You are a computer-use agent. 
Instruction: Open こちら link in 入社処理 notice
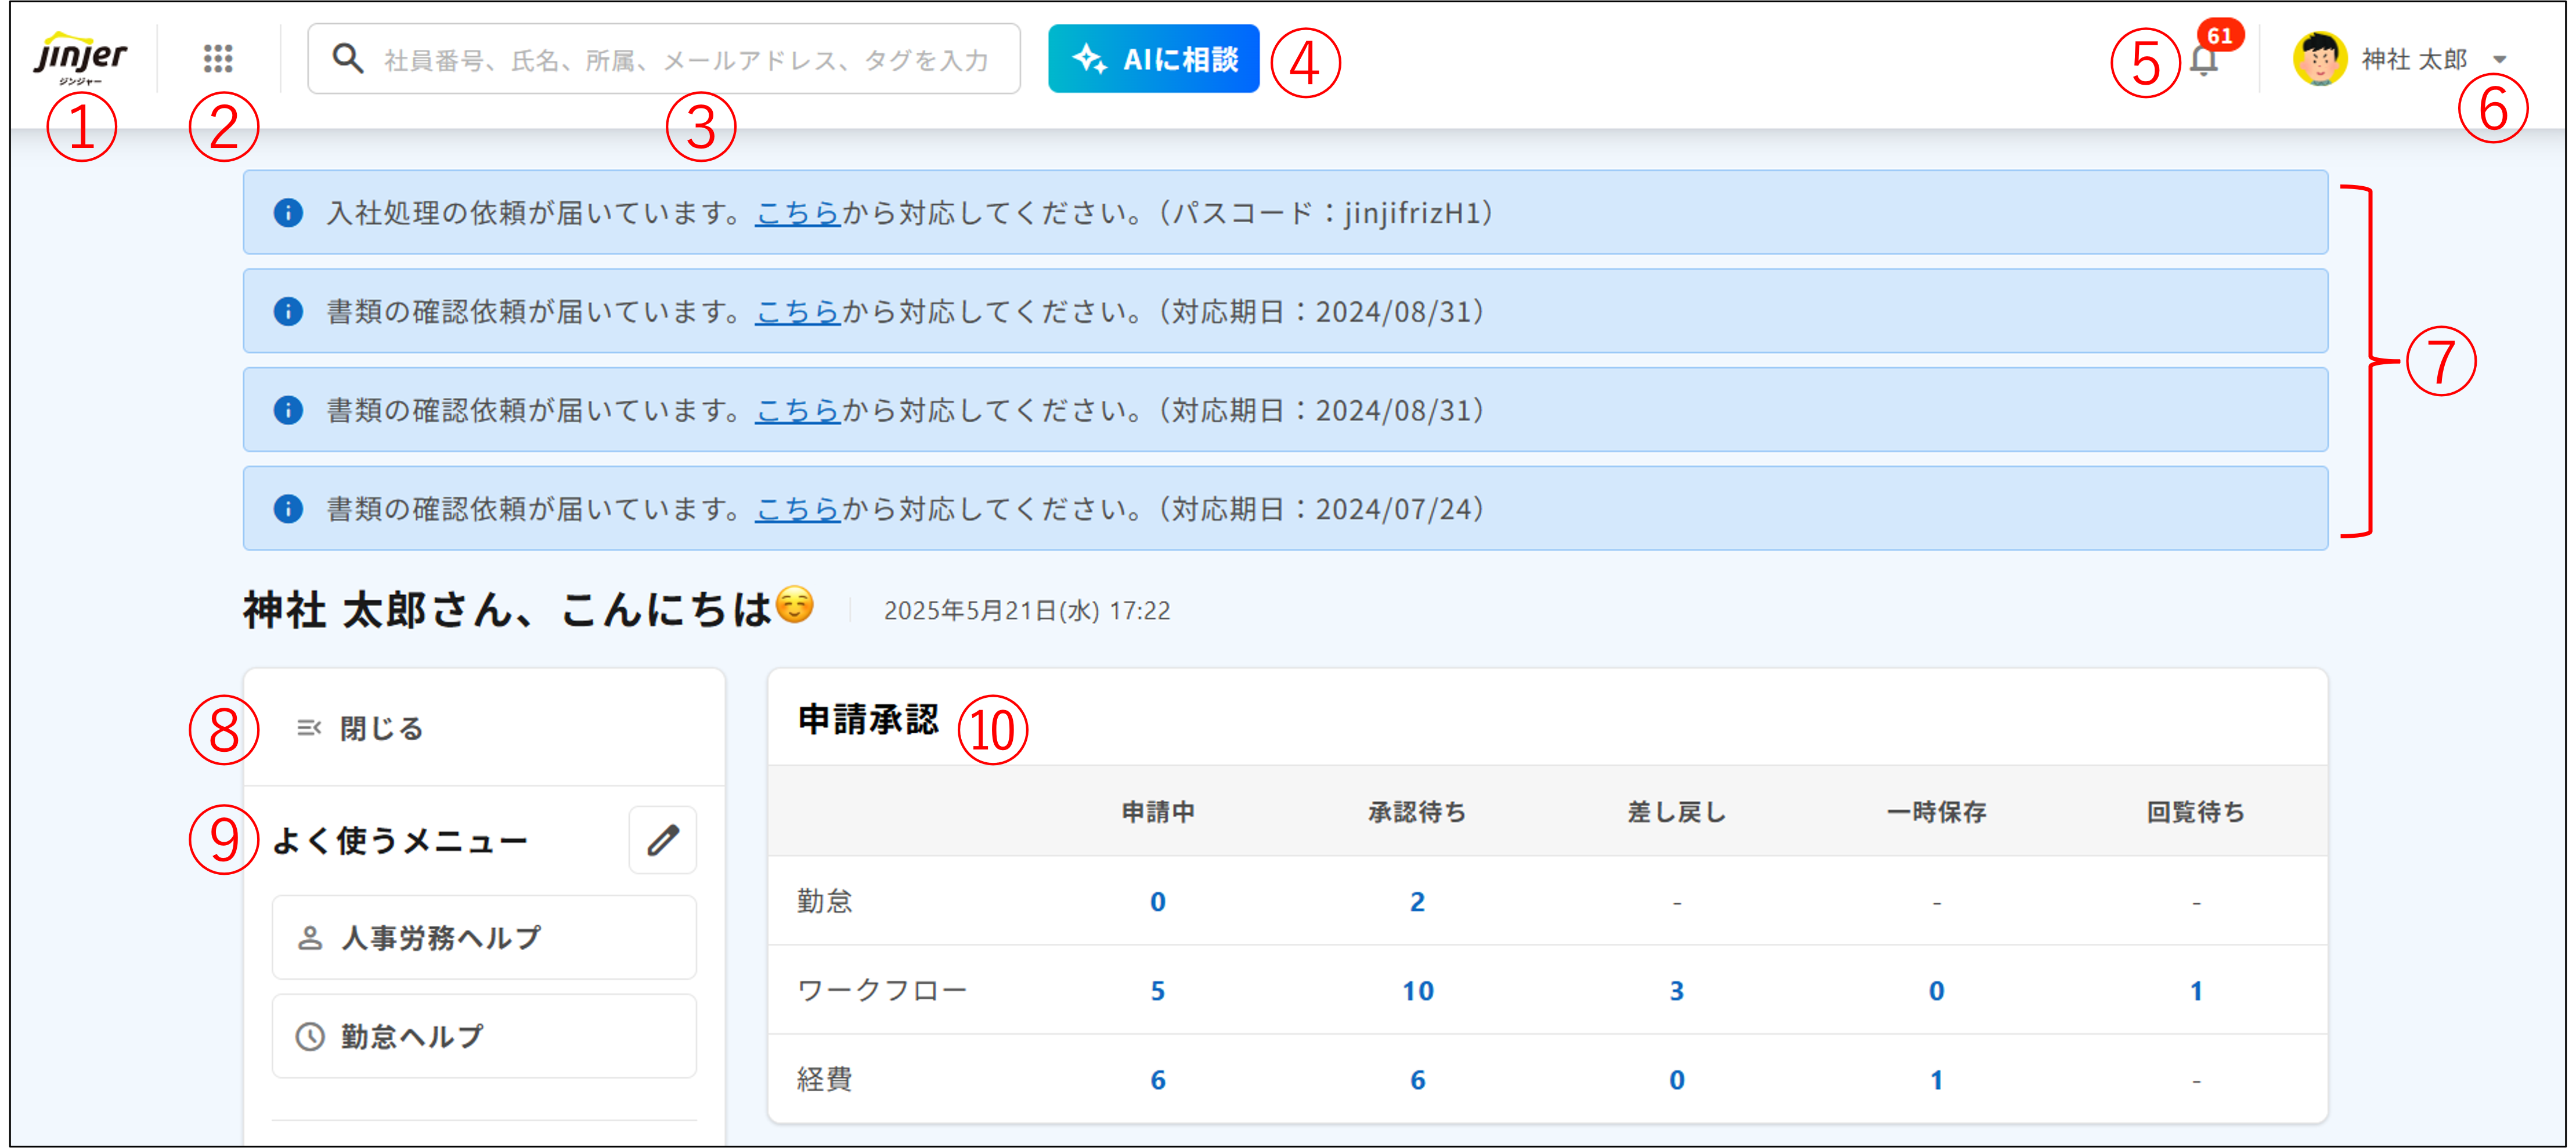pos(797,213)
